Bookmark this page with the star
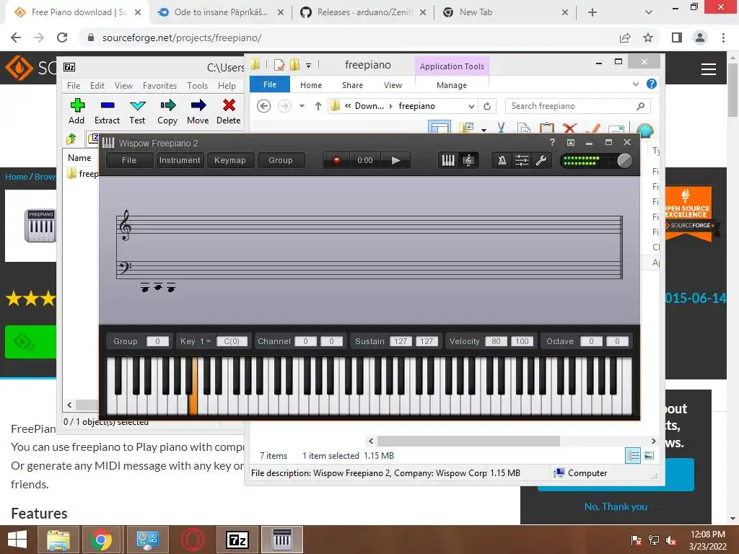 point(648,38)
